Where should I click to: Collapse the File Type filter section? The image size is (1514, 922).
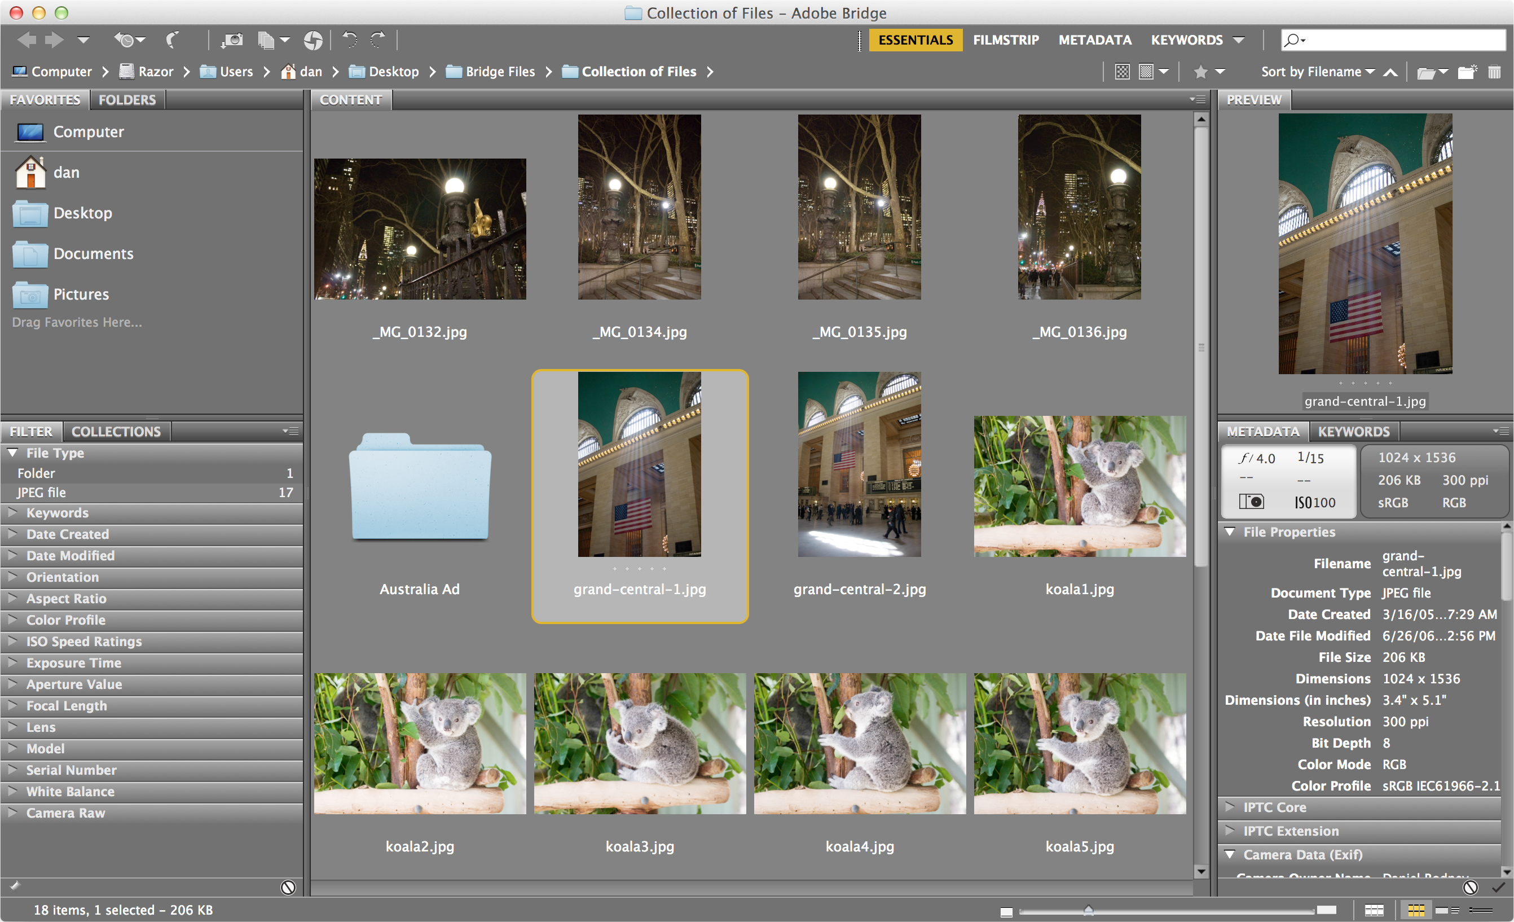[11, 453]
